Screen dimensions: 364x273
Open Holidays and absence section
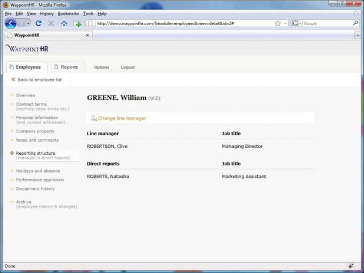pyautogui.click(x=38, y=171)
